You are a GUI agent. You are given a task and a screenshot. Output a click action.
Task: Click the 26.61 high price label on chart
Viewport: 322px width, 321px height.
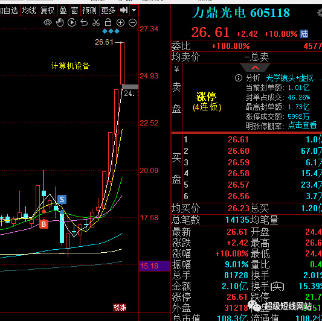point(104,42)
